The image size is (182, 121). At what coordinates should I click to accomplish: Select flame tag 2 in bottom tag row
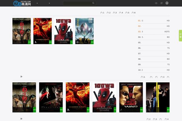pos(148,119)
